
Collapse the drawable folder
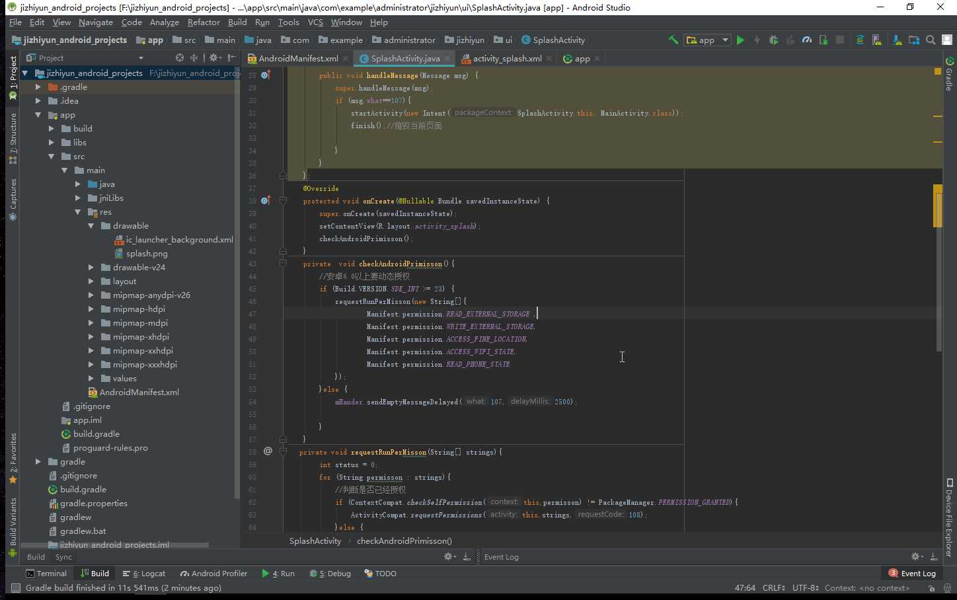pos(91,225)
